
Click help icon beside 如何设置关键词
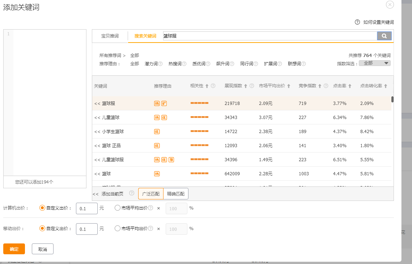357,22
